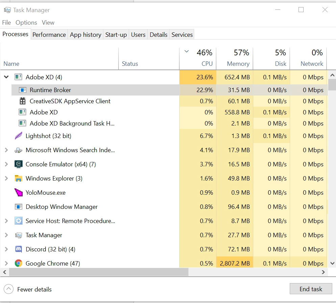Image resolution: width=336 pixels, height=303 pixels.
Task: Switch to the Performance tab
Action: (x=49, y=35)
